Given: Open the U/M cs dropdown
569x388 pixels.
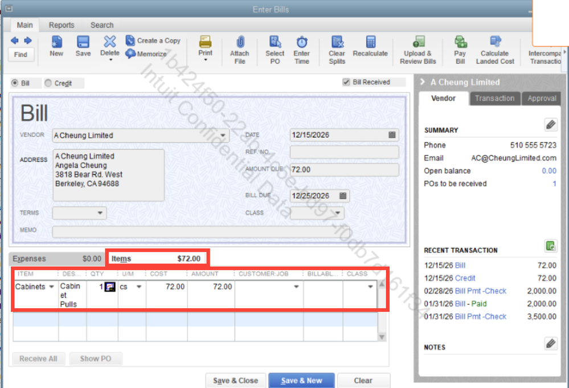Looking at the screenshot, I should pos(139,287).
